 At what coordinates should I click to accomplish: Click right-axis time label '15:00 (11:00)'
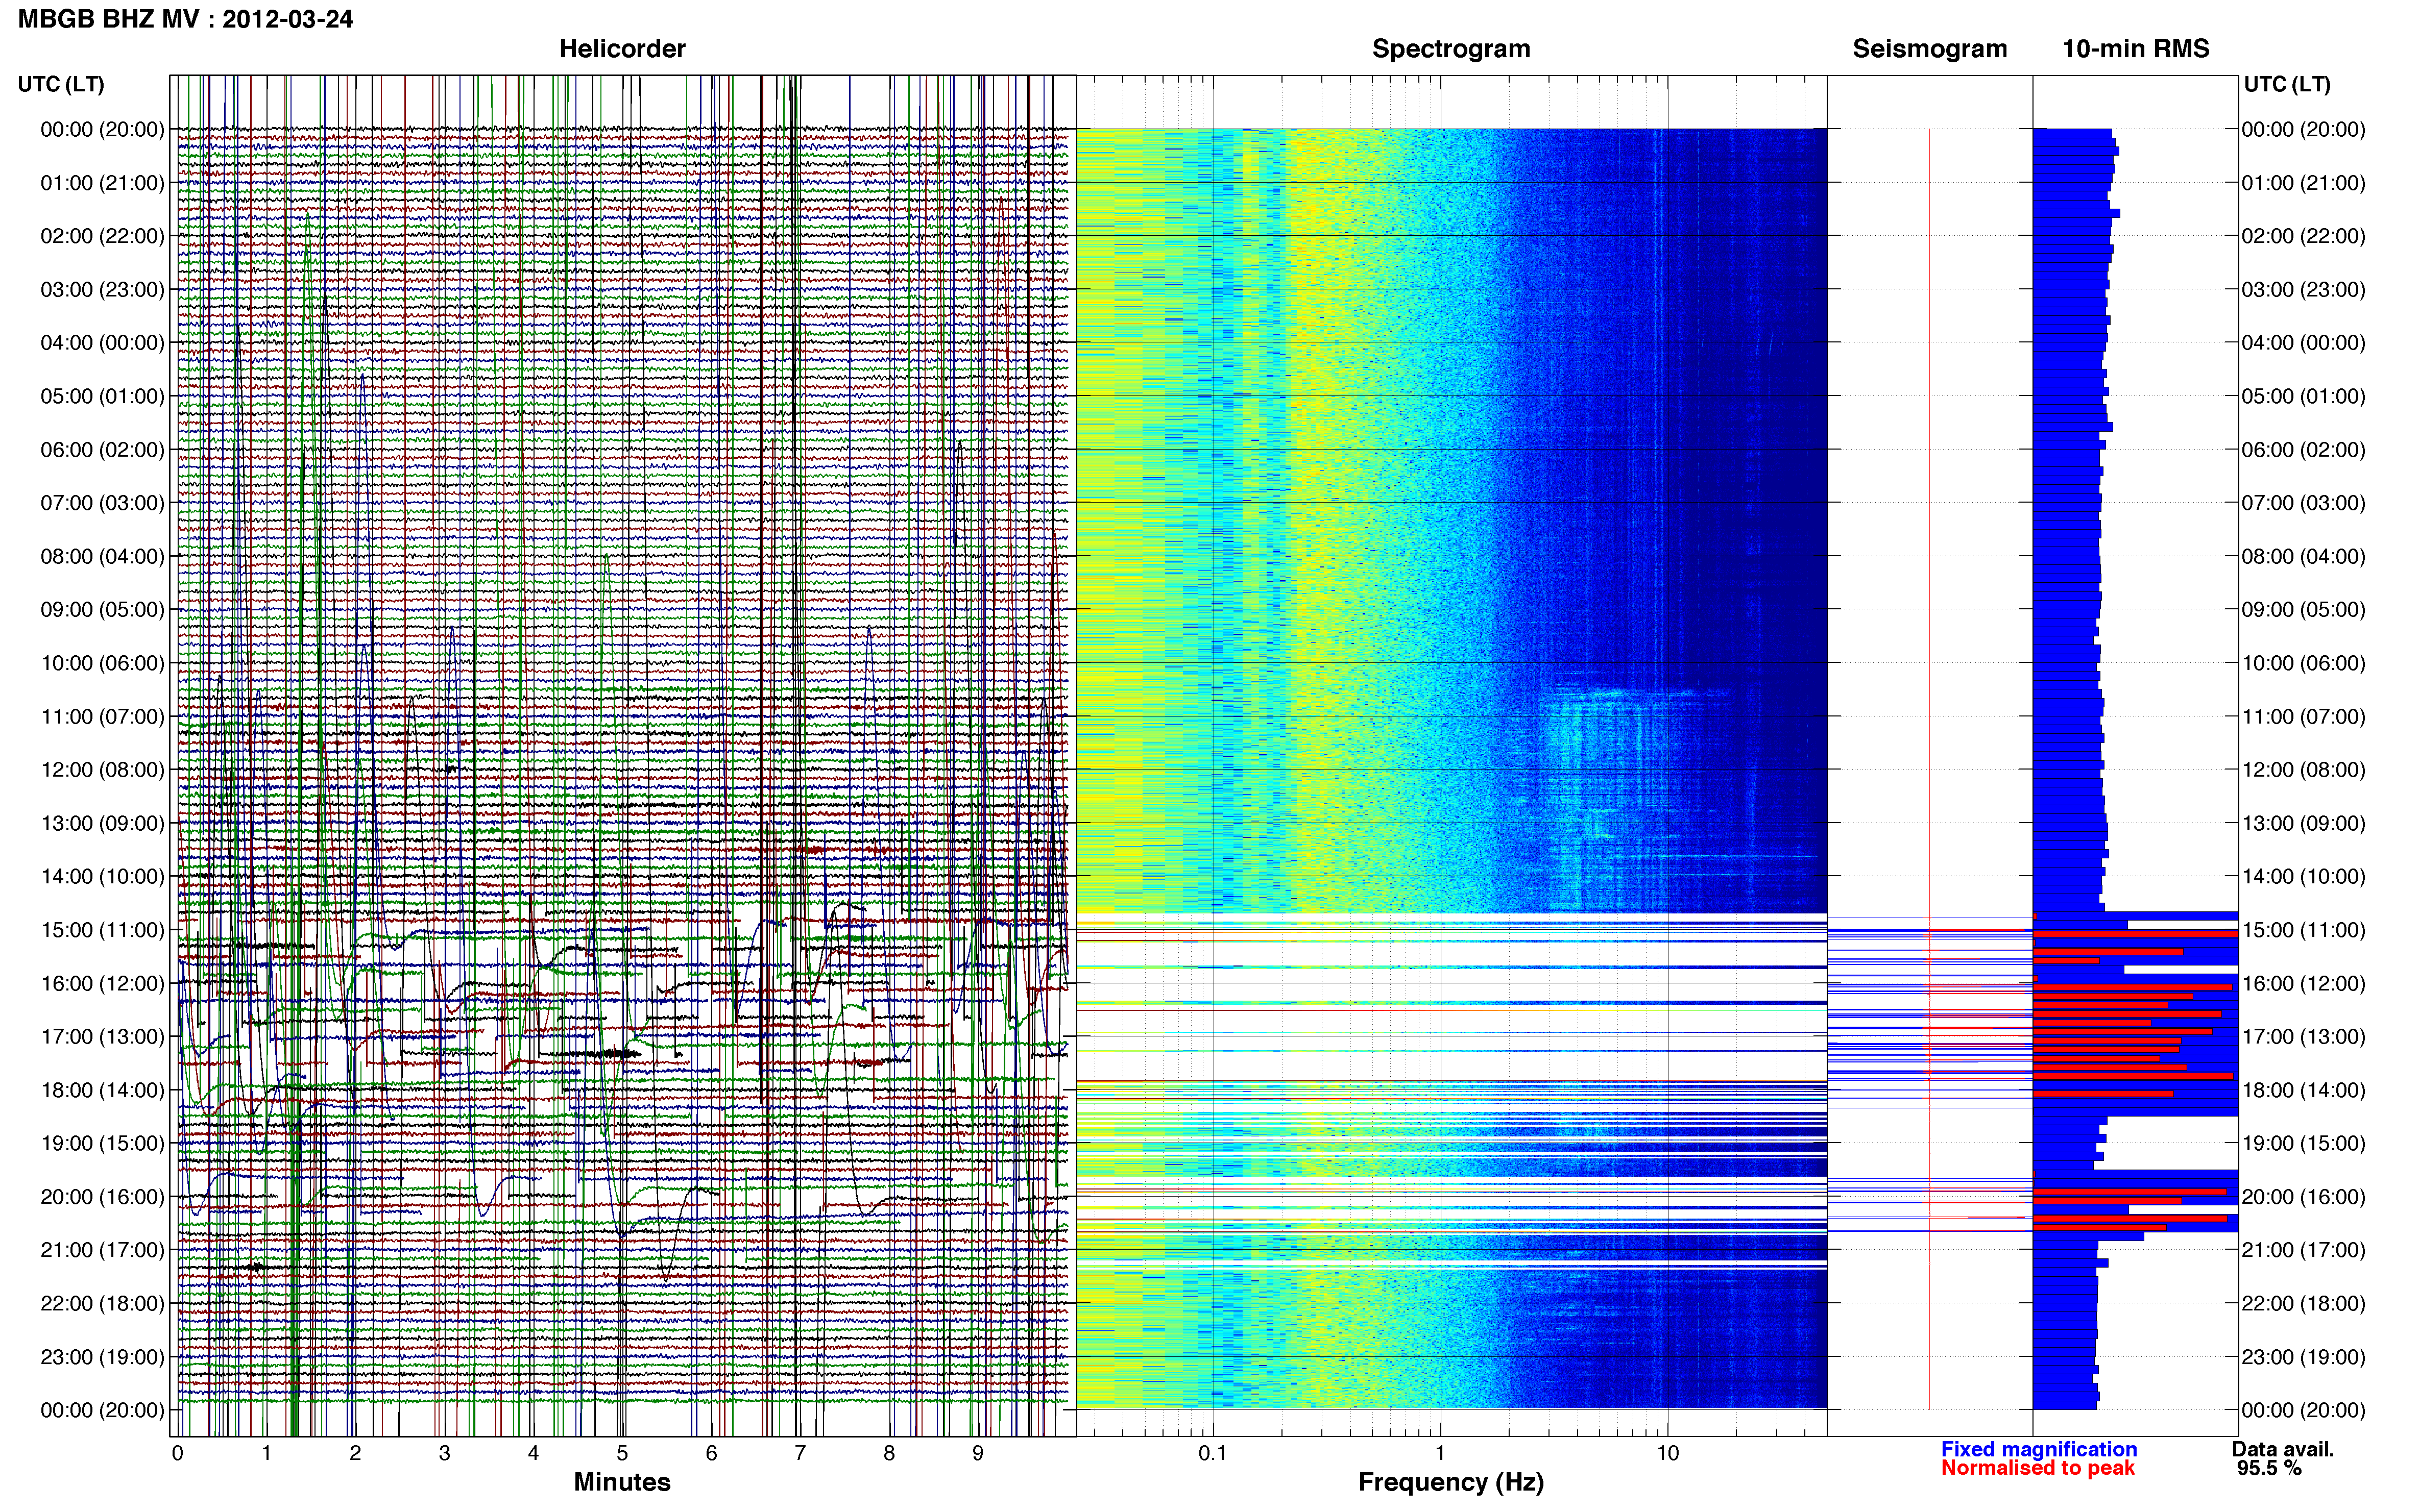click(x=2304, y=930)
